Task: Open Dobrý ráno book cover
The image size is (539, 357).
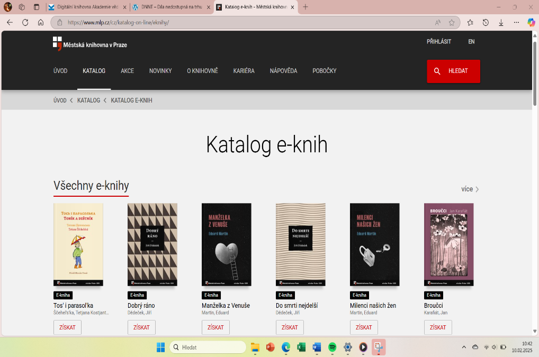Action: coord(152,244)
